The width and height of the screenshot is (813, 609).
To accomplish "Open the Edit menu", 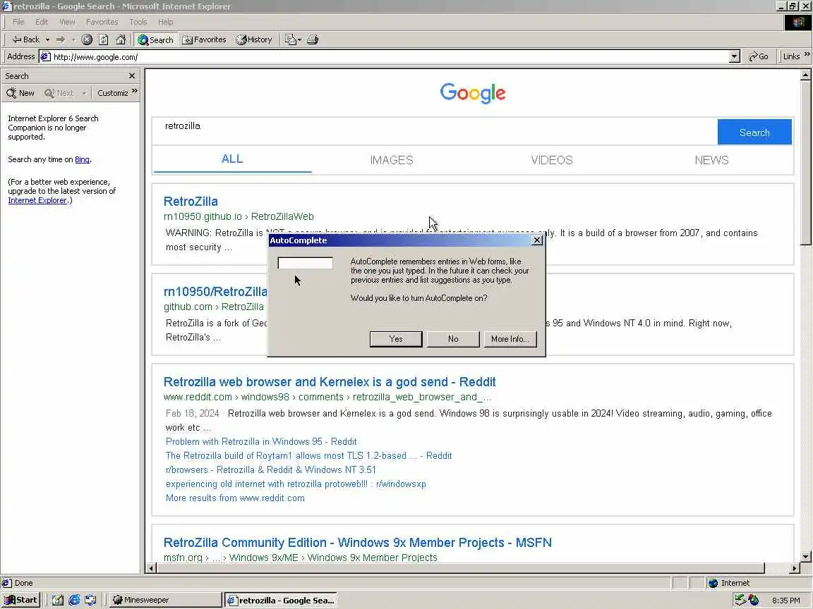I will pyautogui.click(x=42, y=22).
